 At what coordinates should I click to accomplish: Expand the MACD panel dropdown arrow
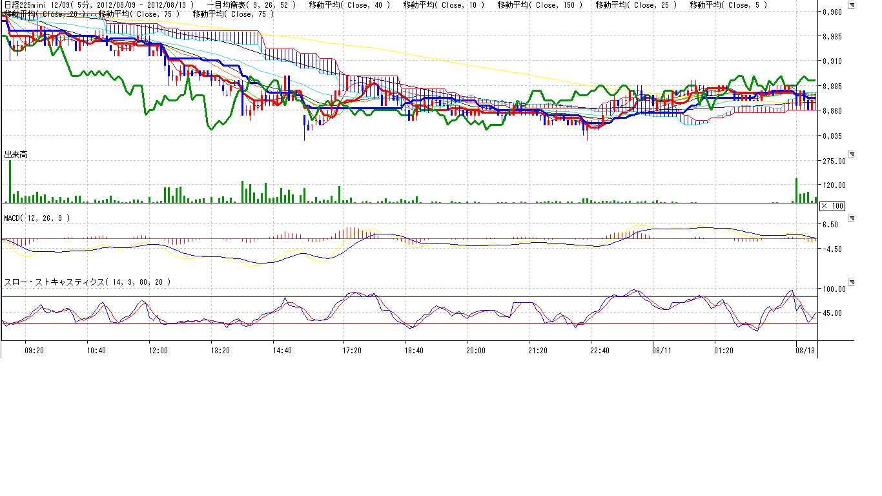851,218
